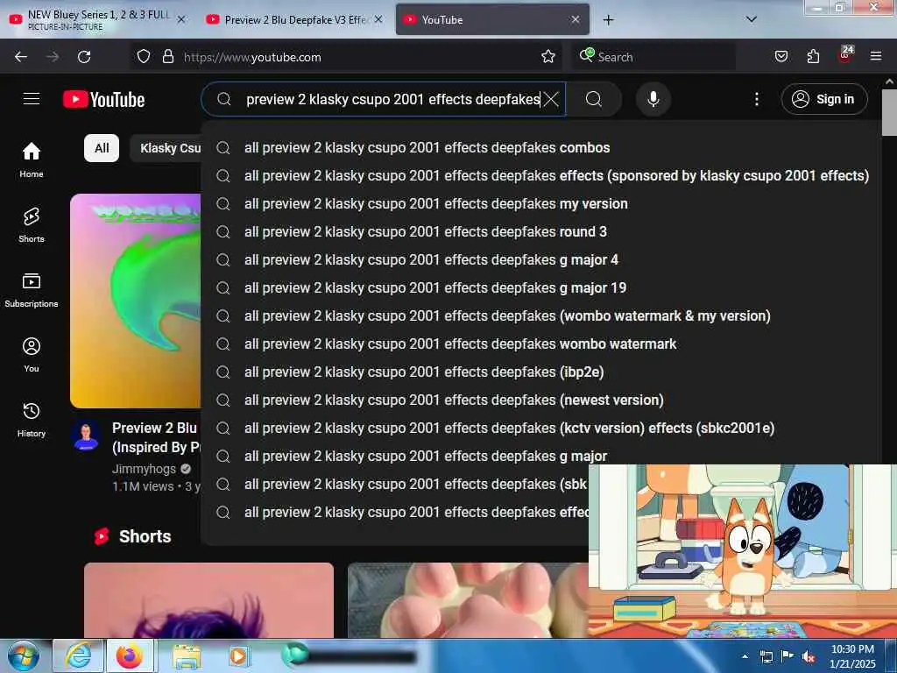897x673 pixels.
Task: Click the Firefox address bar URL
Action: coord(251,57)
